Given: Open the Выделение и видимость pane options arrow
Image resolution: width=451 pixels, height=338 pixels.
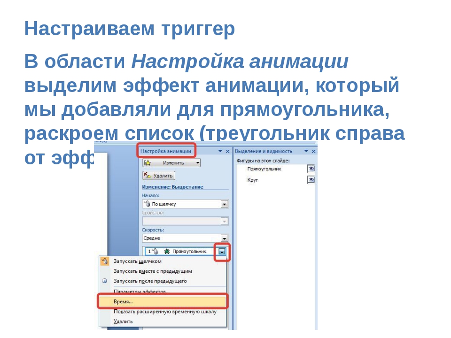Looking at the screenshot, I should (306, 151).
